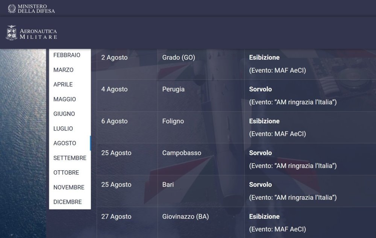Open the LUGLIO month entry
This screenshot has height=238, width=376.
(63, 129)
